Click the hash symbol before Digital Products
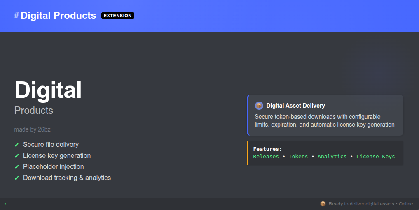Image resolution: width=419 pixels, height=210 pixels. tap(16, 16)
